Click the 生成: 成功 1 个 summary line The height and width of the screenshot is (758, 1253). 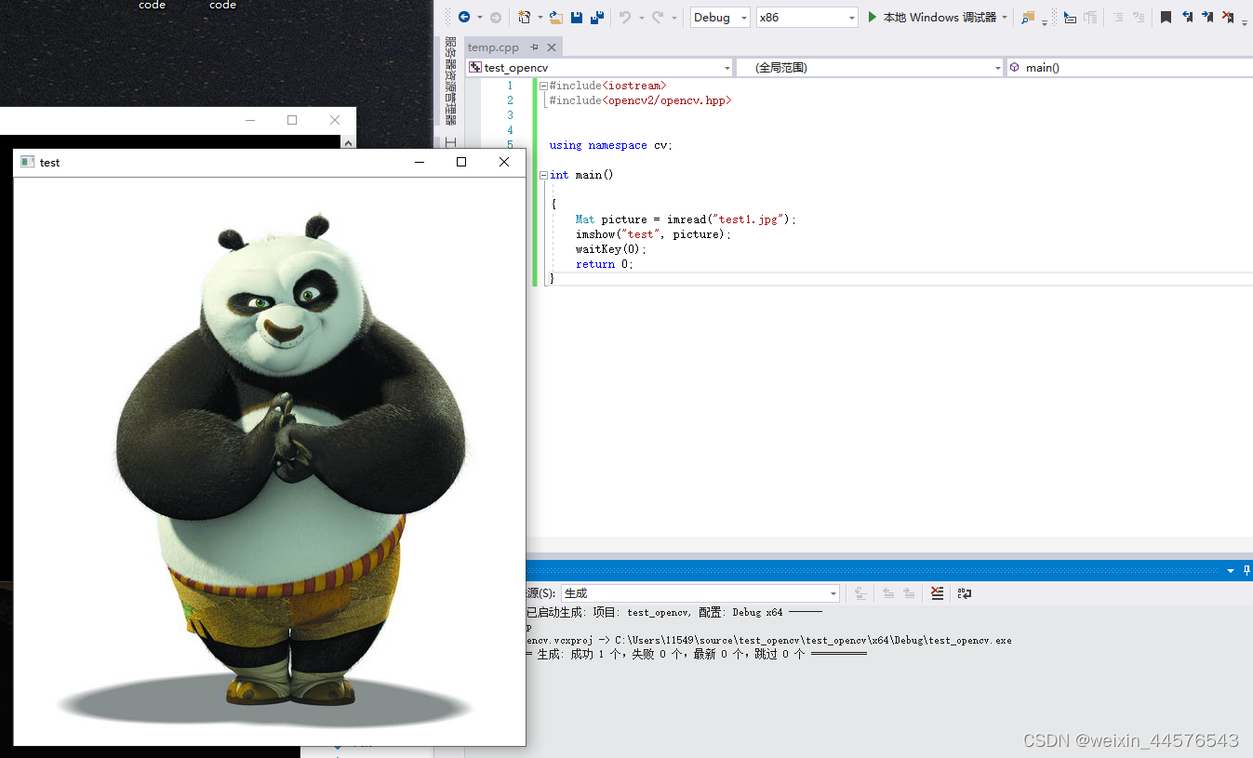[697, 654]
